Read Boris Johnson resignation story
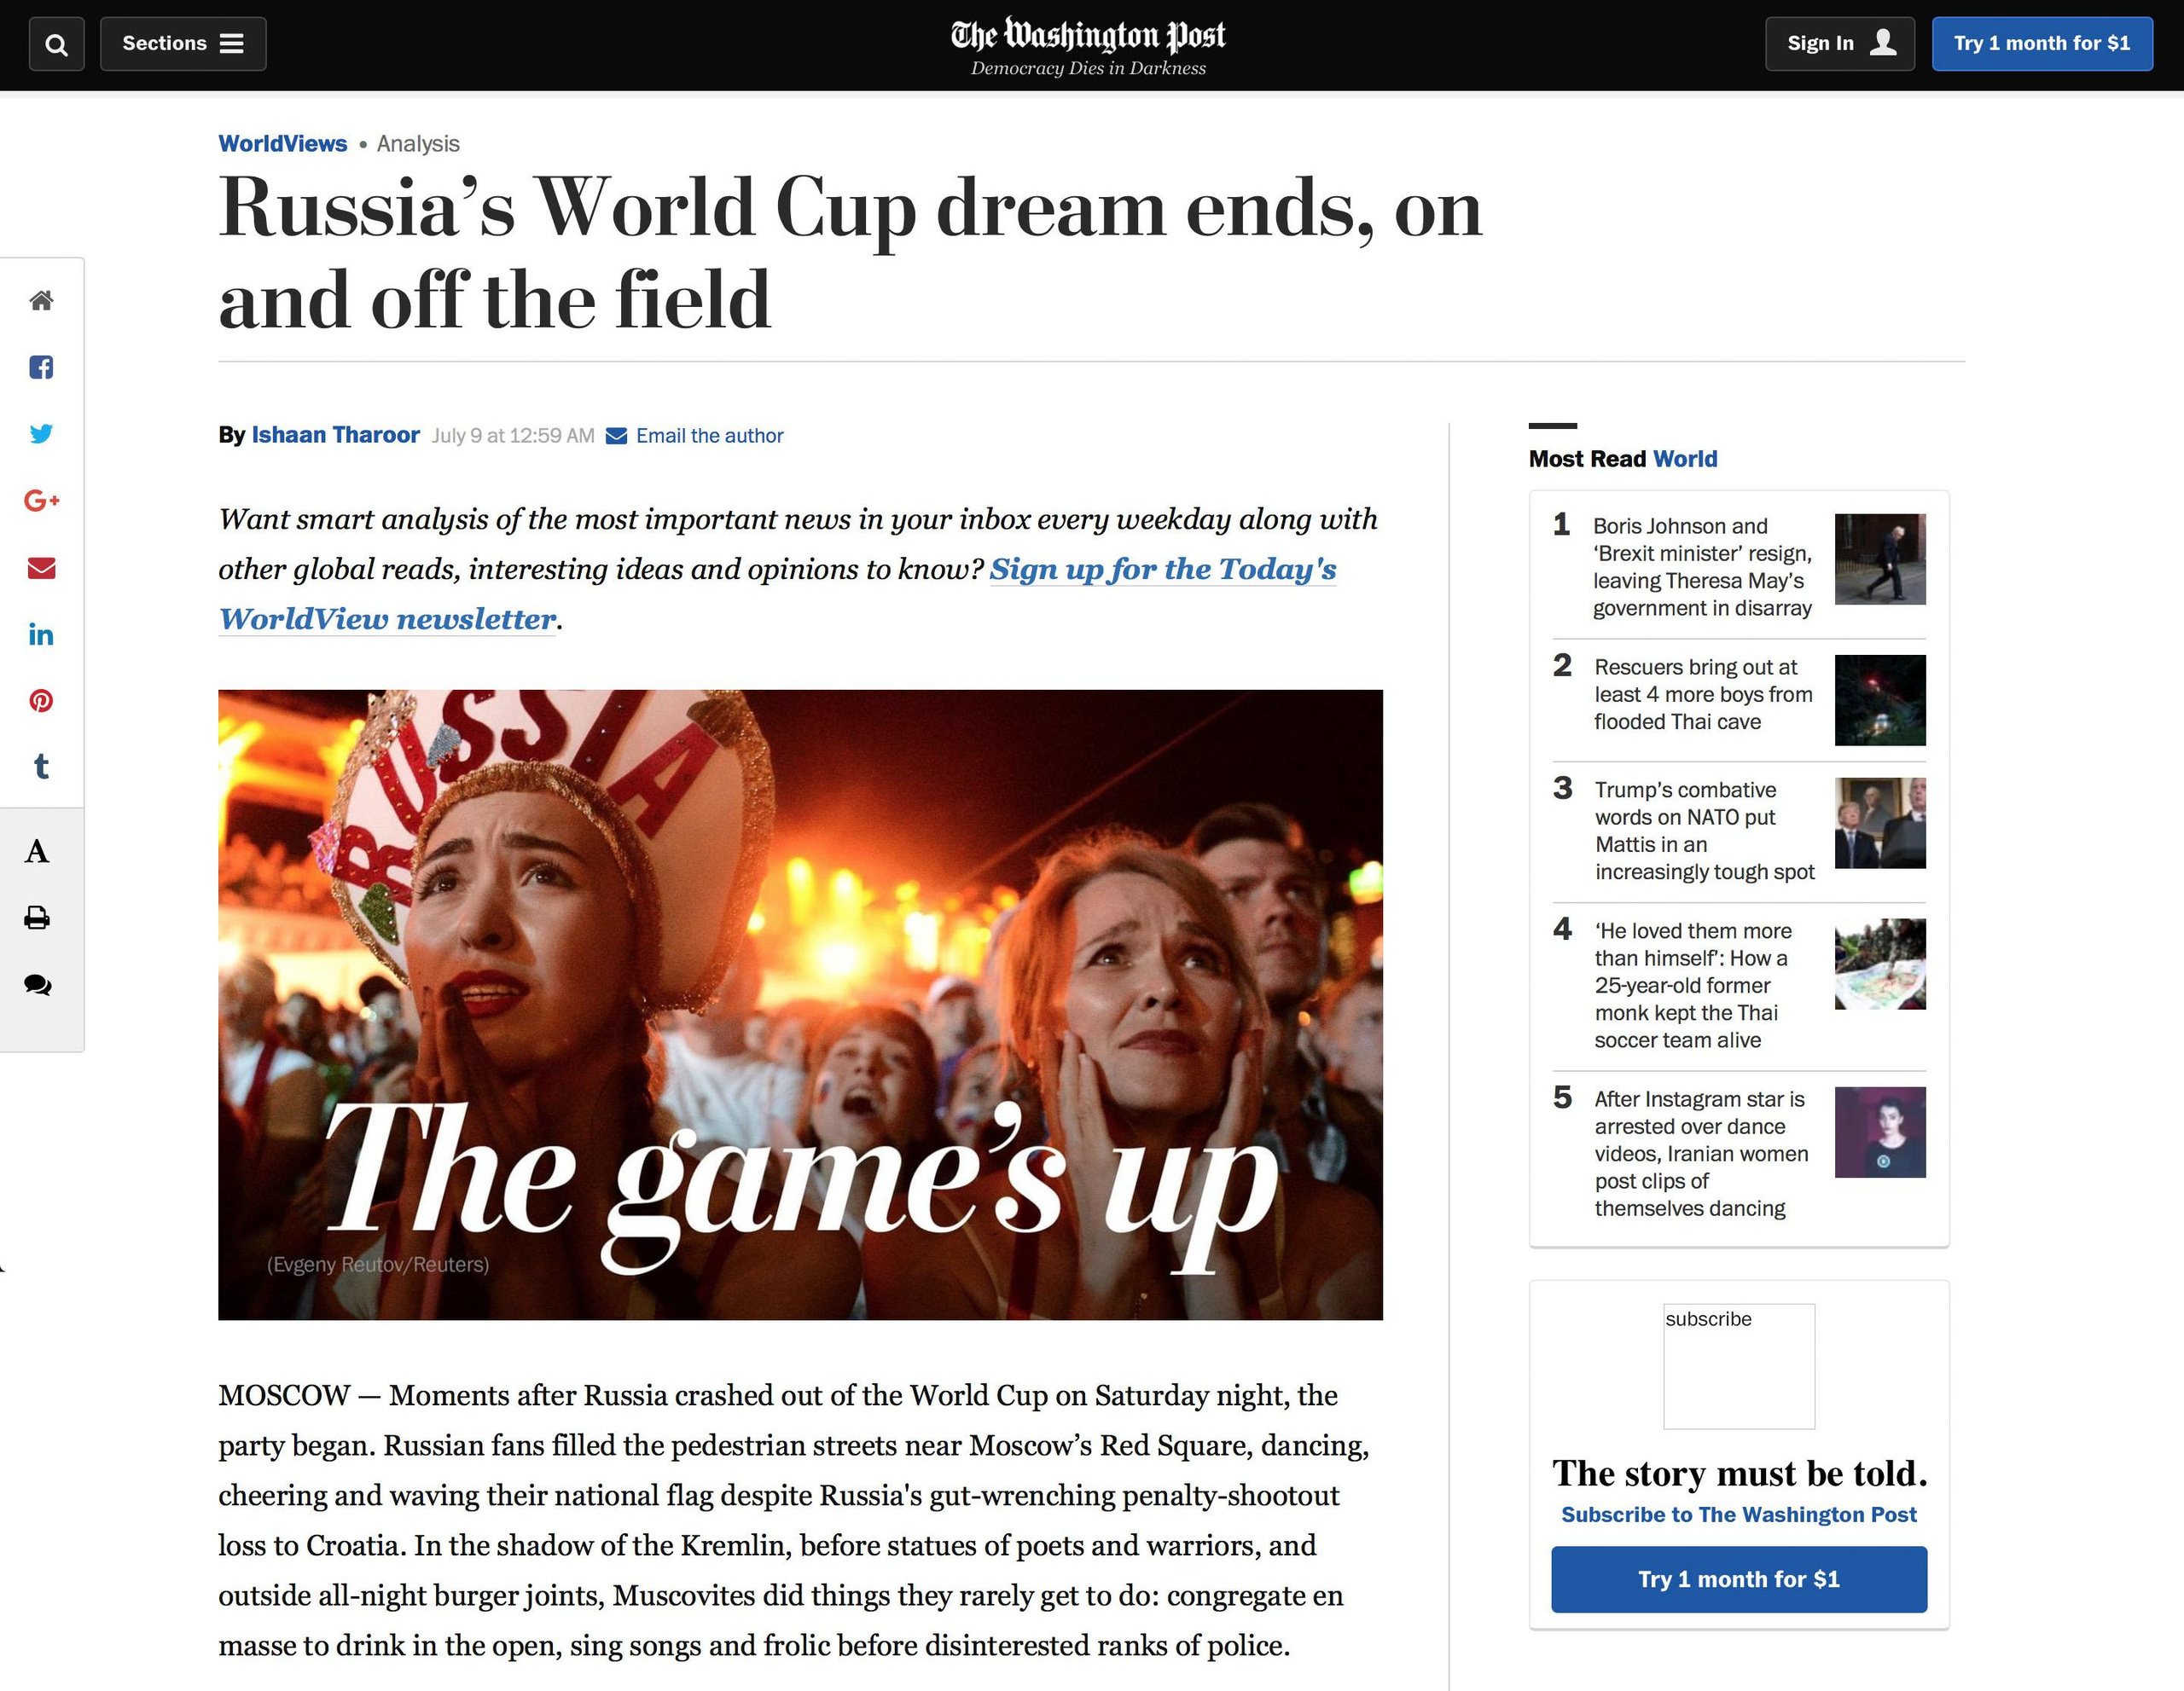 pyautogui.click(x=1701, y=567)
